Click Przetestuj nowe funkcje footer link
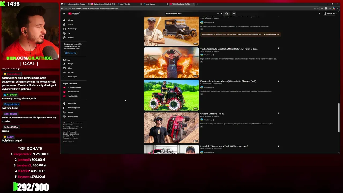The height and width of the screenshot is (193, 343). [70, 138]
